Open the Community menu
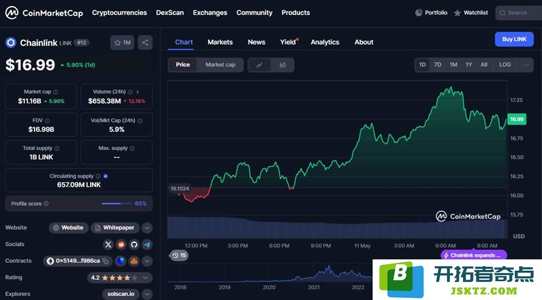Screen dimensions: 542x300 [254, 13]
